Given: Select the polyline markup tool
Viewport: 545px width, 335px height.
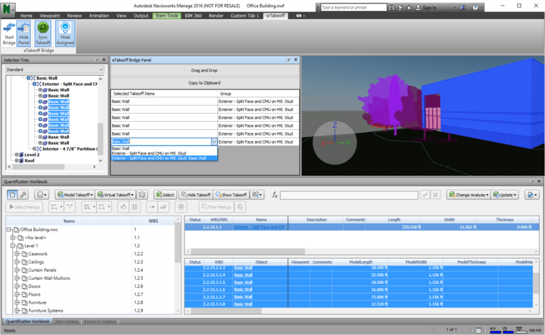Looking at the screenshot, I should pos(56,207).
